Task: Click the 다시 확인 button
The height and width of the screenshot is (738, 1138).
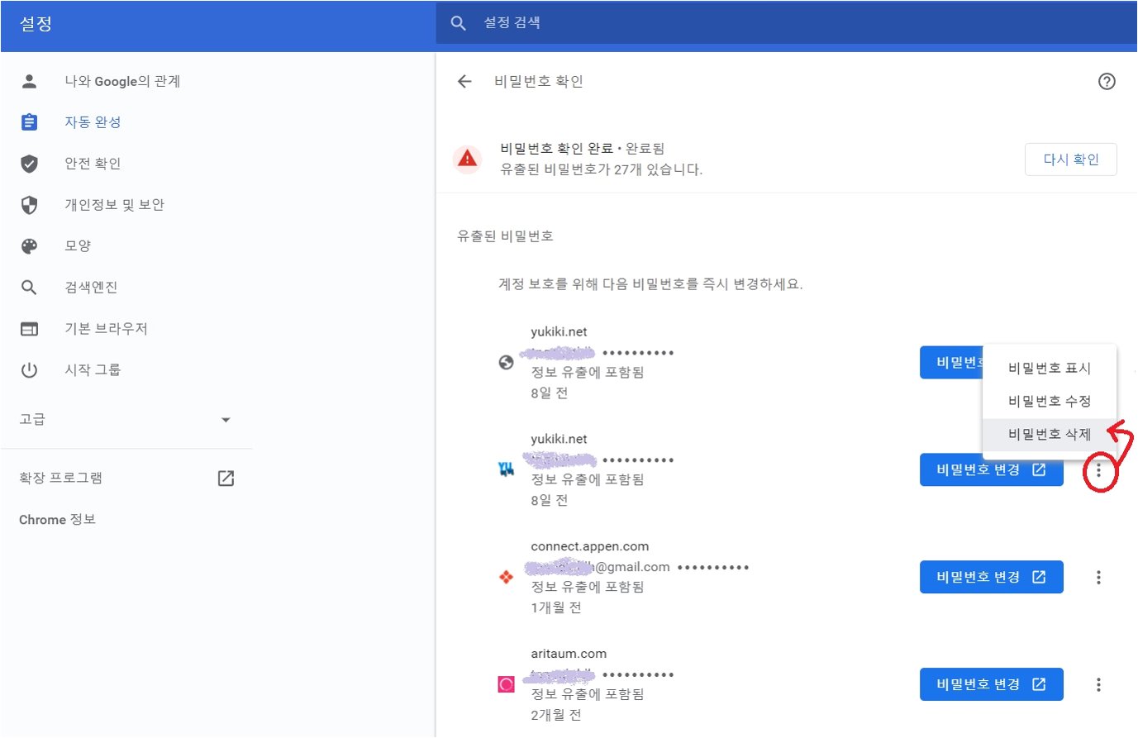Action: click(1071, 160)
